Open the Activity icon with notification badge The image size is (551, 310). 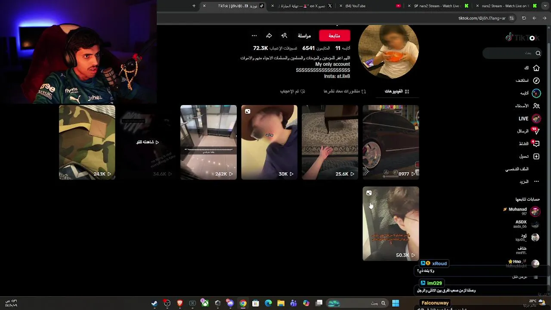(x=536, y=144)
